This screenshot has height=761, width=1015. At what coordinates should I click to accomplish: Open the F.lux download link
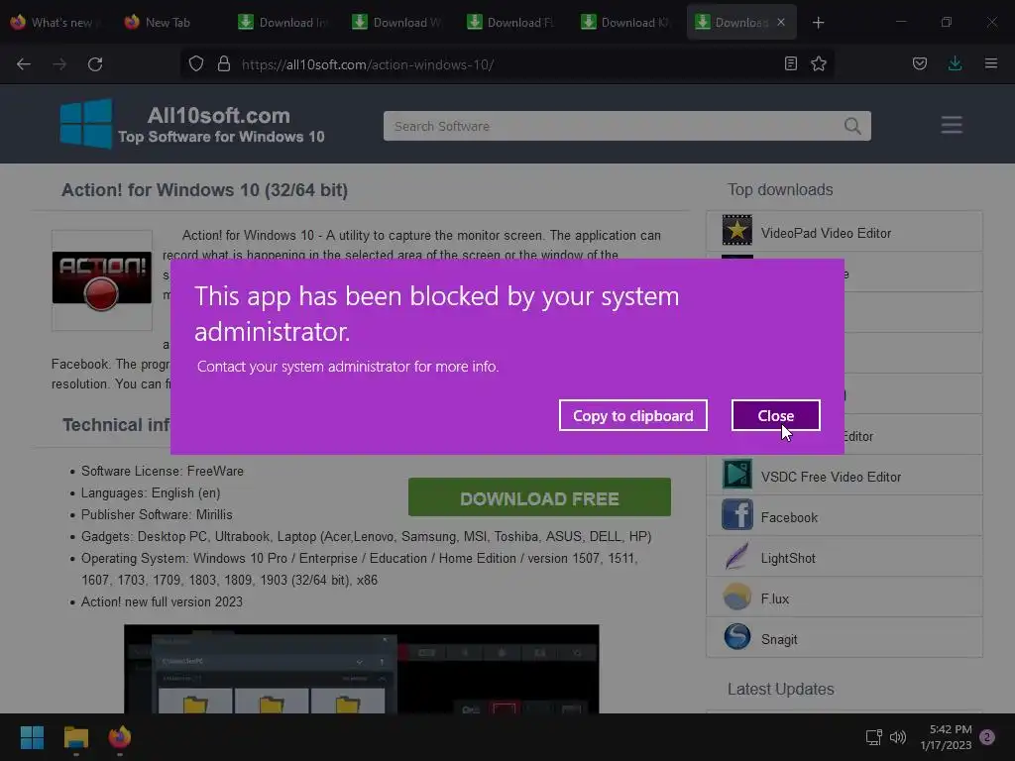774,599
